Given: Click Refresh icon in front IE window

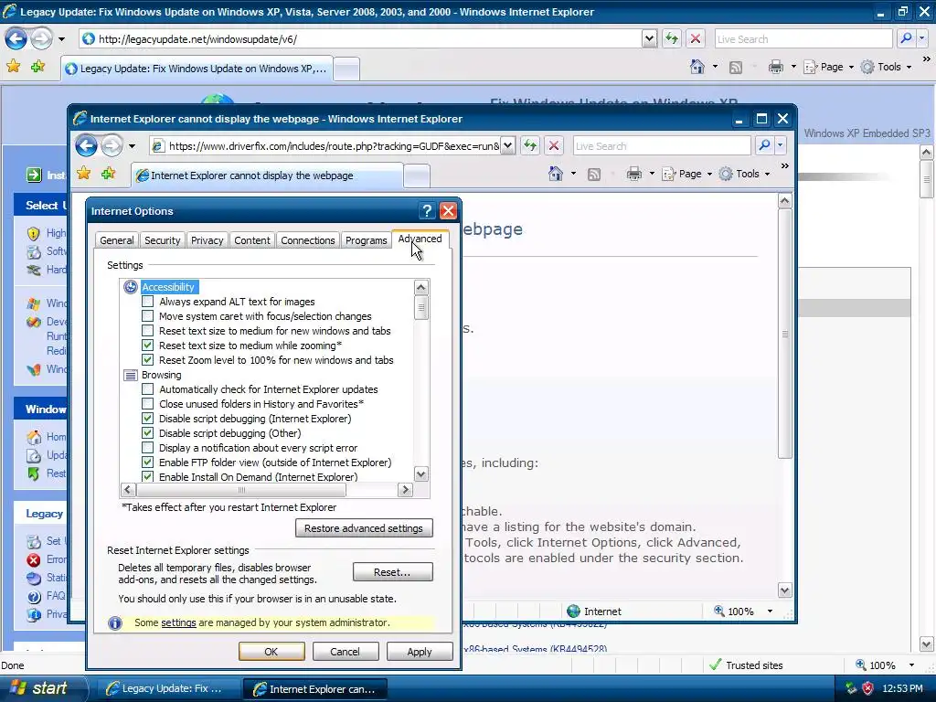Looking at the screenshot, I should 530,145.
